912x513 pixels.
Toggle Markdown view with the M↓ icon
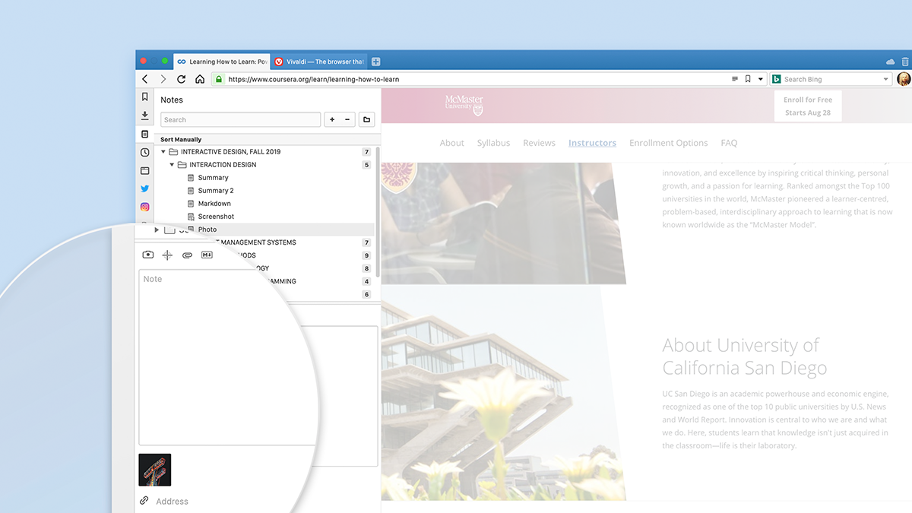click(x=207, y=255)
